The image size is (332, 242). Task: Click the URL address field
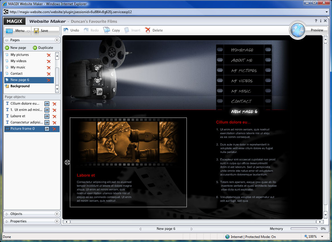click(165, 12)
